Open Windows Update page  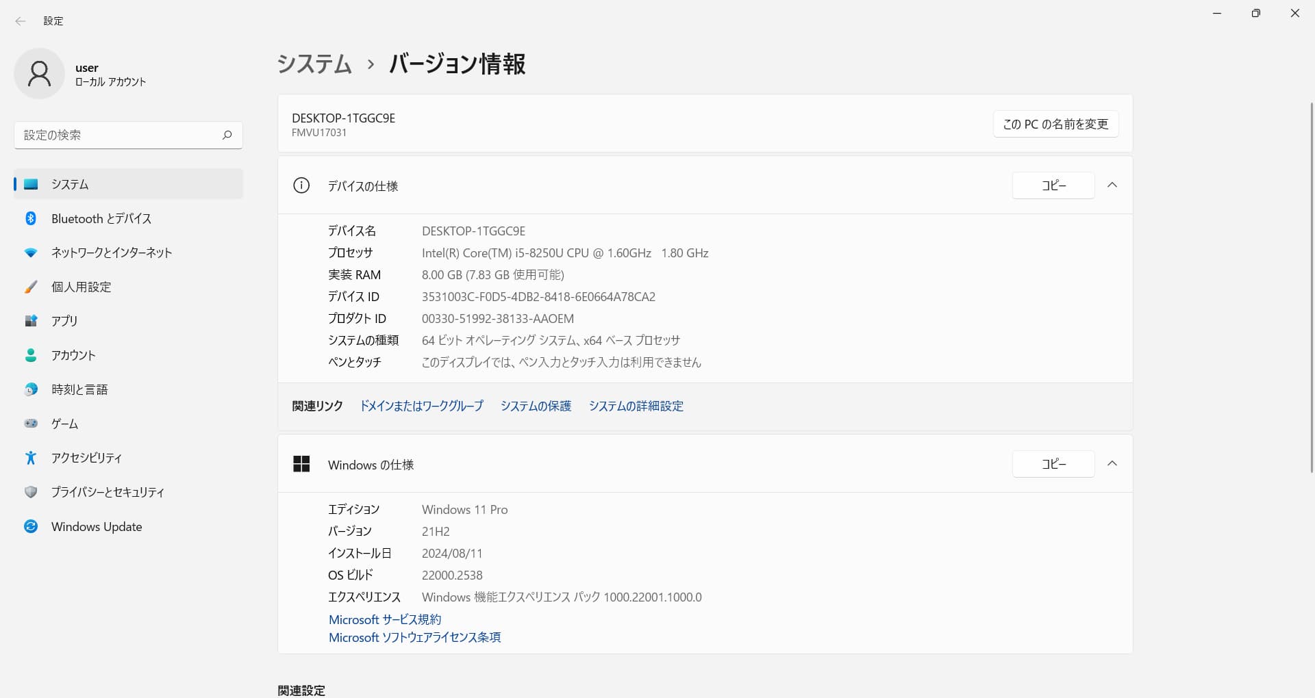[129, 526]
